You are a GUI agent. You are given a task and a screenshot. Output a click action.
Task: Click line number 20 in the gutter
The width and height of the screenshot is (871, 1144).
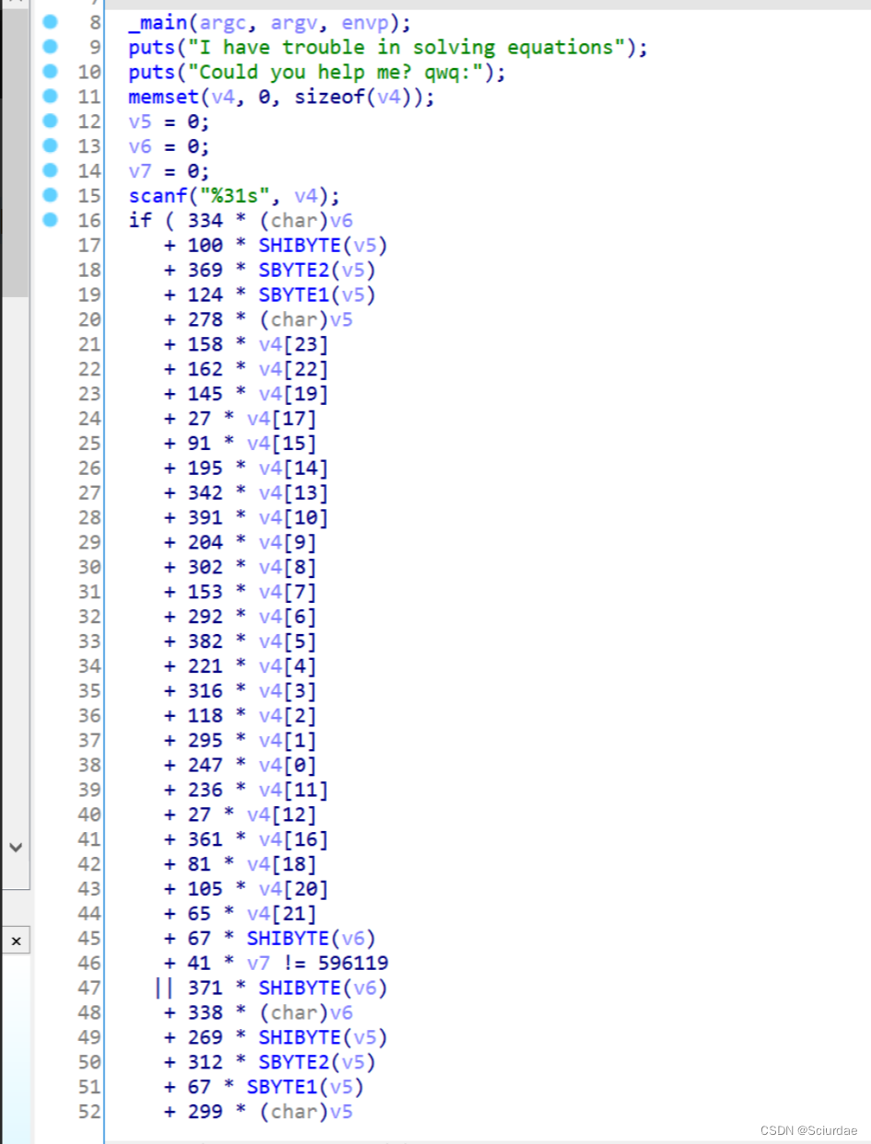pos(88,319)
